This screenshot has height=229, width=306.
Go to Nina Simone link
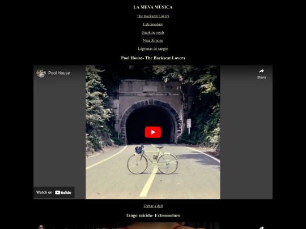[153, 41]
